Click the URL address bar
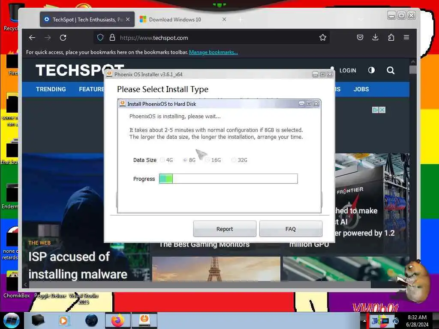The image size is (439, 329). pos(211,38)
